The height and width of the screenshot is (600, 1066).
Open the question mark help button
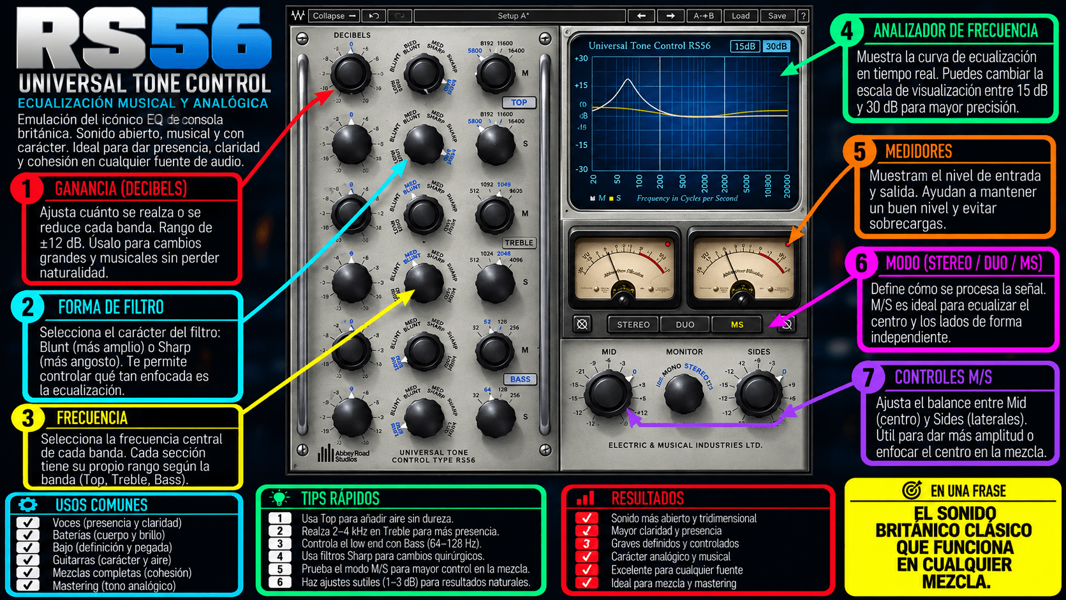(x=803, y=16)
